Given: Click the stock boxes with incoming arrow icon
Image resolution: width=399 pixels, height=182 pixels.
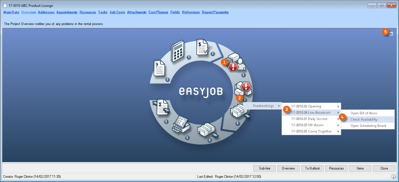Looking at the screenshot, I should (207, 129).
